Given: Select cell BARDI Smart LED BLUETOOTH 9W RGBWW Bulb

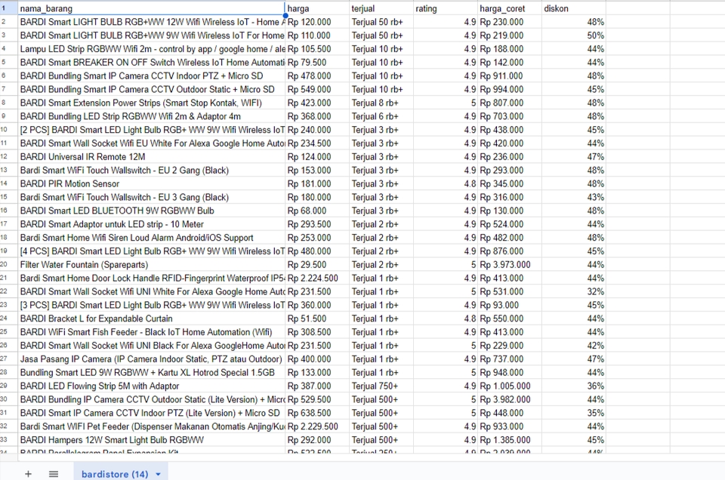Looking at the screenshot, I should (x=152, y=211).
